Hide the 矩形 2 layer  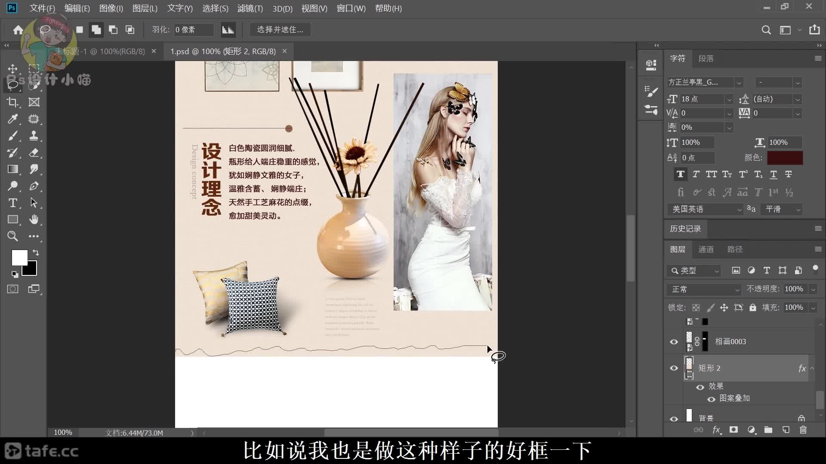pos(674,368)
